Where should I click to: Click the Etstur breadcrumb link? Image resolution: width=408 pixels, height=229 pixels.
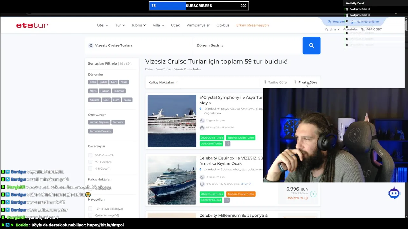click(x=149, y=69)
